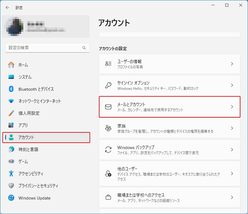Screen dimensions: 248x214
Task: Expand ユーザーの情報 using its chevron
Action: 232,64
